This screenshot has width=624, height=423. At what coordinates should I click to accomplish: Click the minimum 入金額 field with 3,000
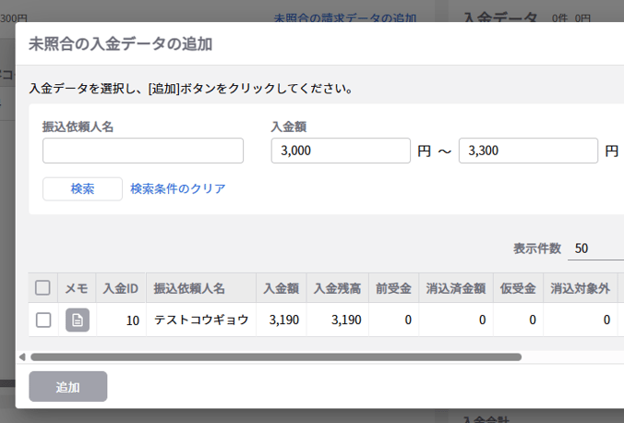[340, 151]
